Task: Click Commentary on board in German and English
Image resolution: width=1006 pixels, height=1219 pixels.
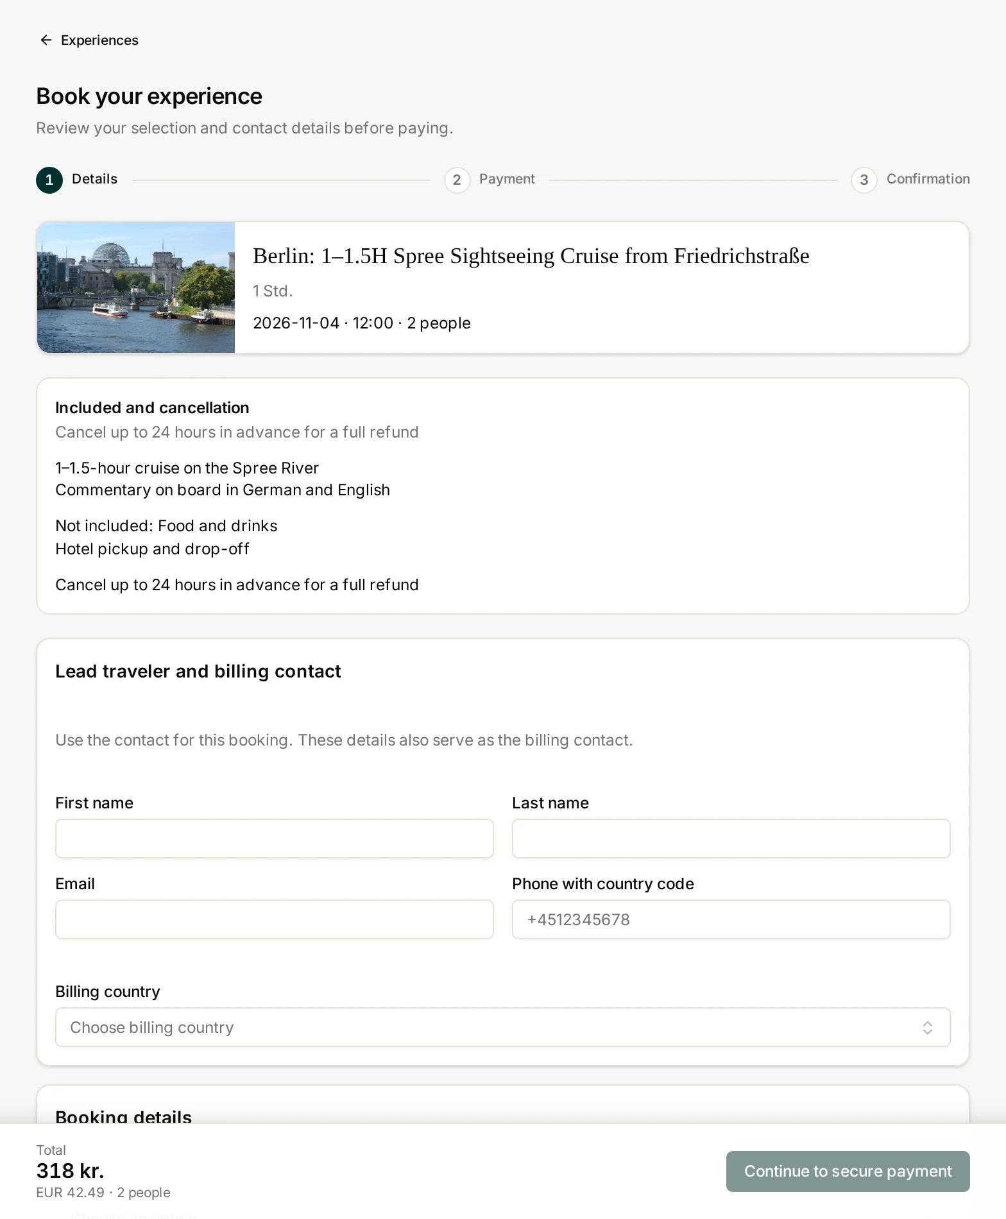Action: tap(223, 490)
